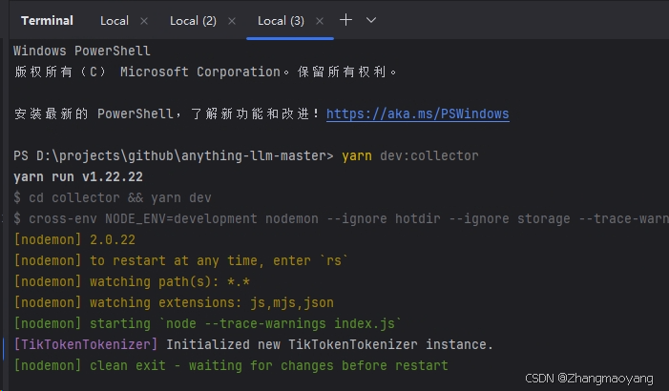Viewport: 669px width, 391px height.
Task: Open the aka.ms/PSWindows link
Action: [418, 113]
